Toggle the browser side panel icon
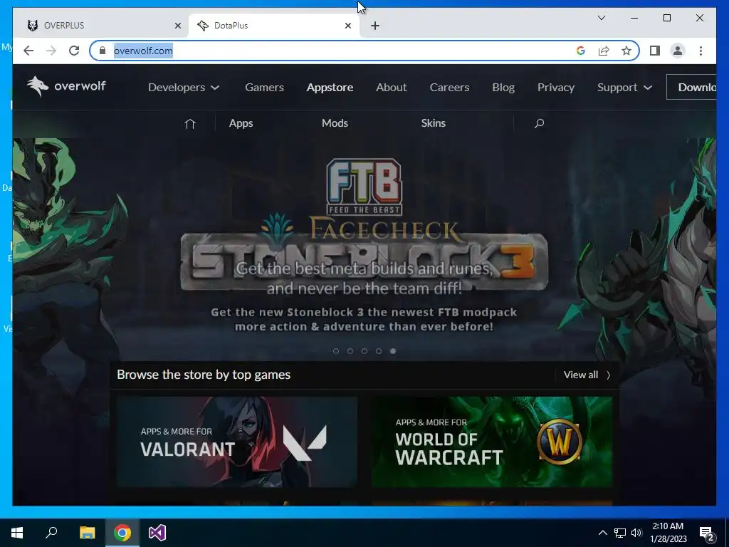The image size is (729, 547). tap(655, 51)
